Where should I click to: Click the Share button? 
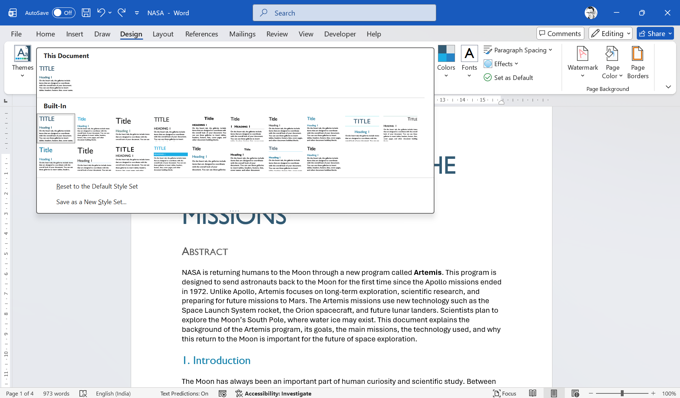(x=655, y=34)
